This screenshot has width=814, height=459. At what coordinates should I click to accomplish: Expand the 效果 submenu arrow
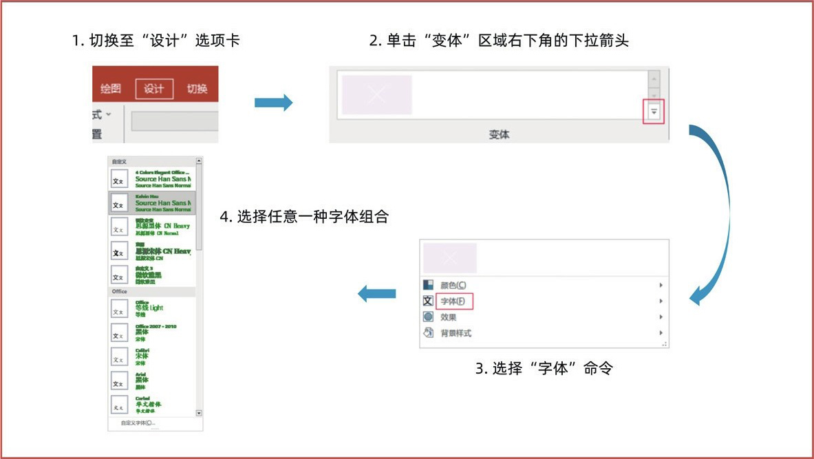(x=661, y=317)
